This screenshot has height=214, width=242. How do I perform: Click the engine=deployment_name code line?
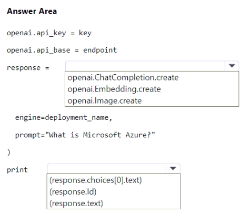click(x=64, y=117)
